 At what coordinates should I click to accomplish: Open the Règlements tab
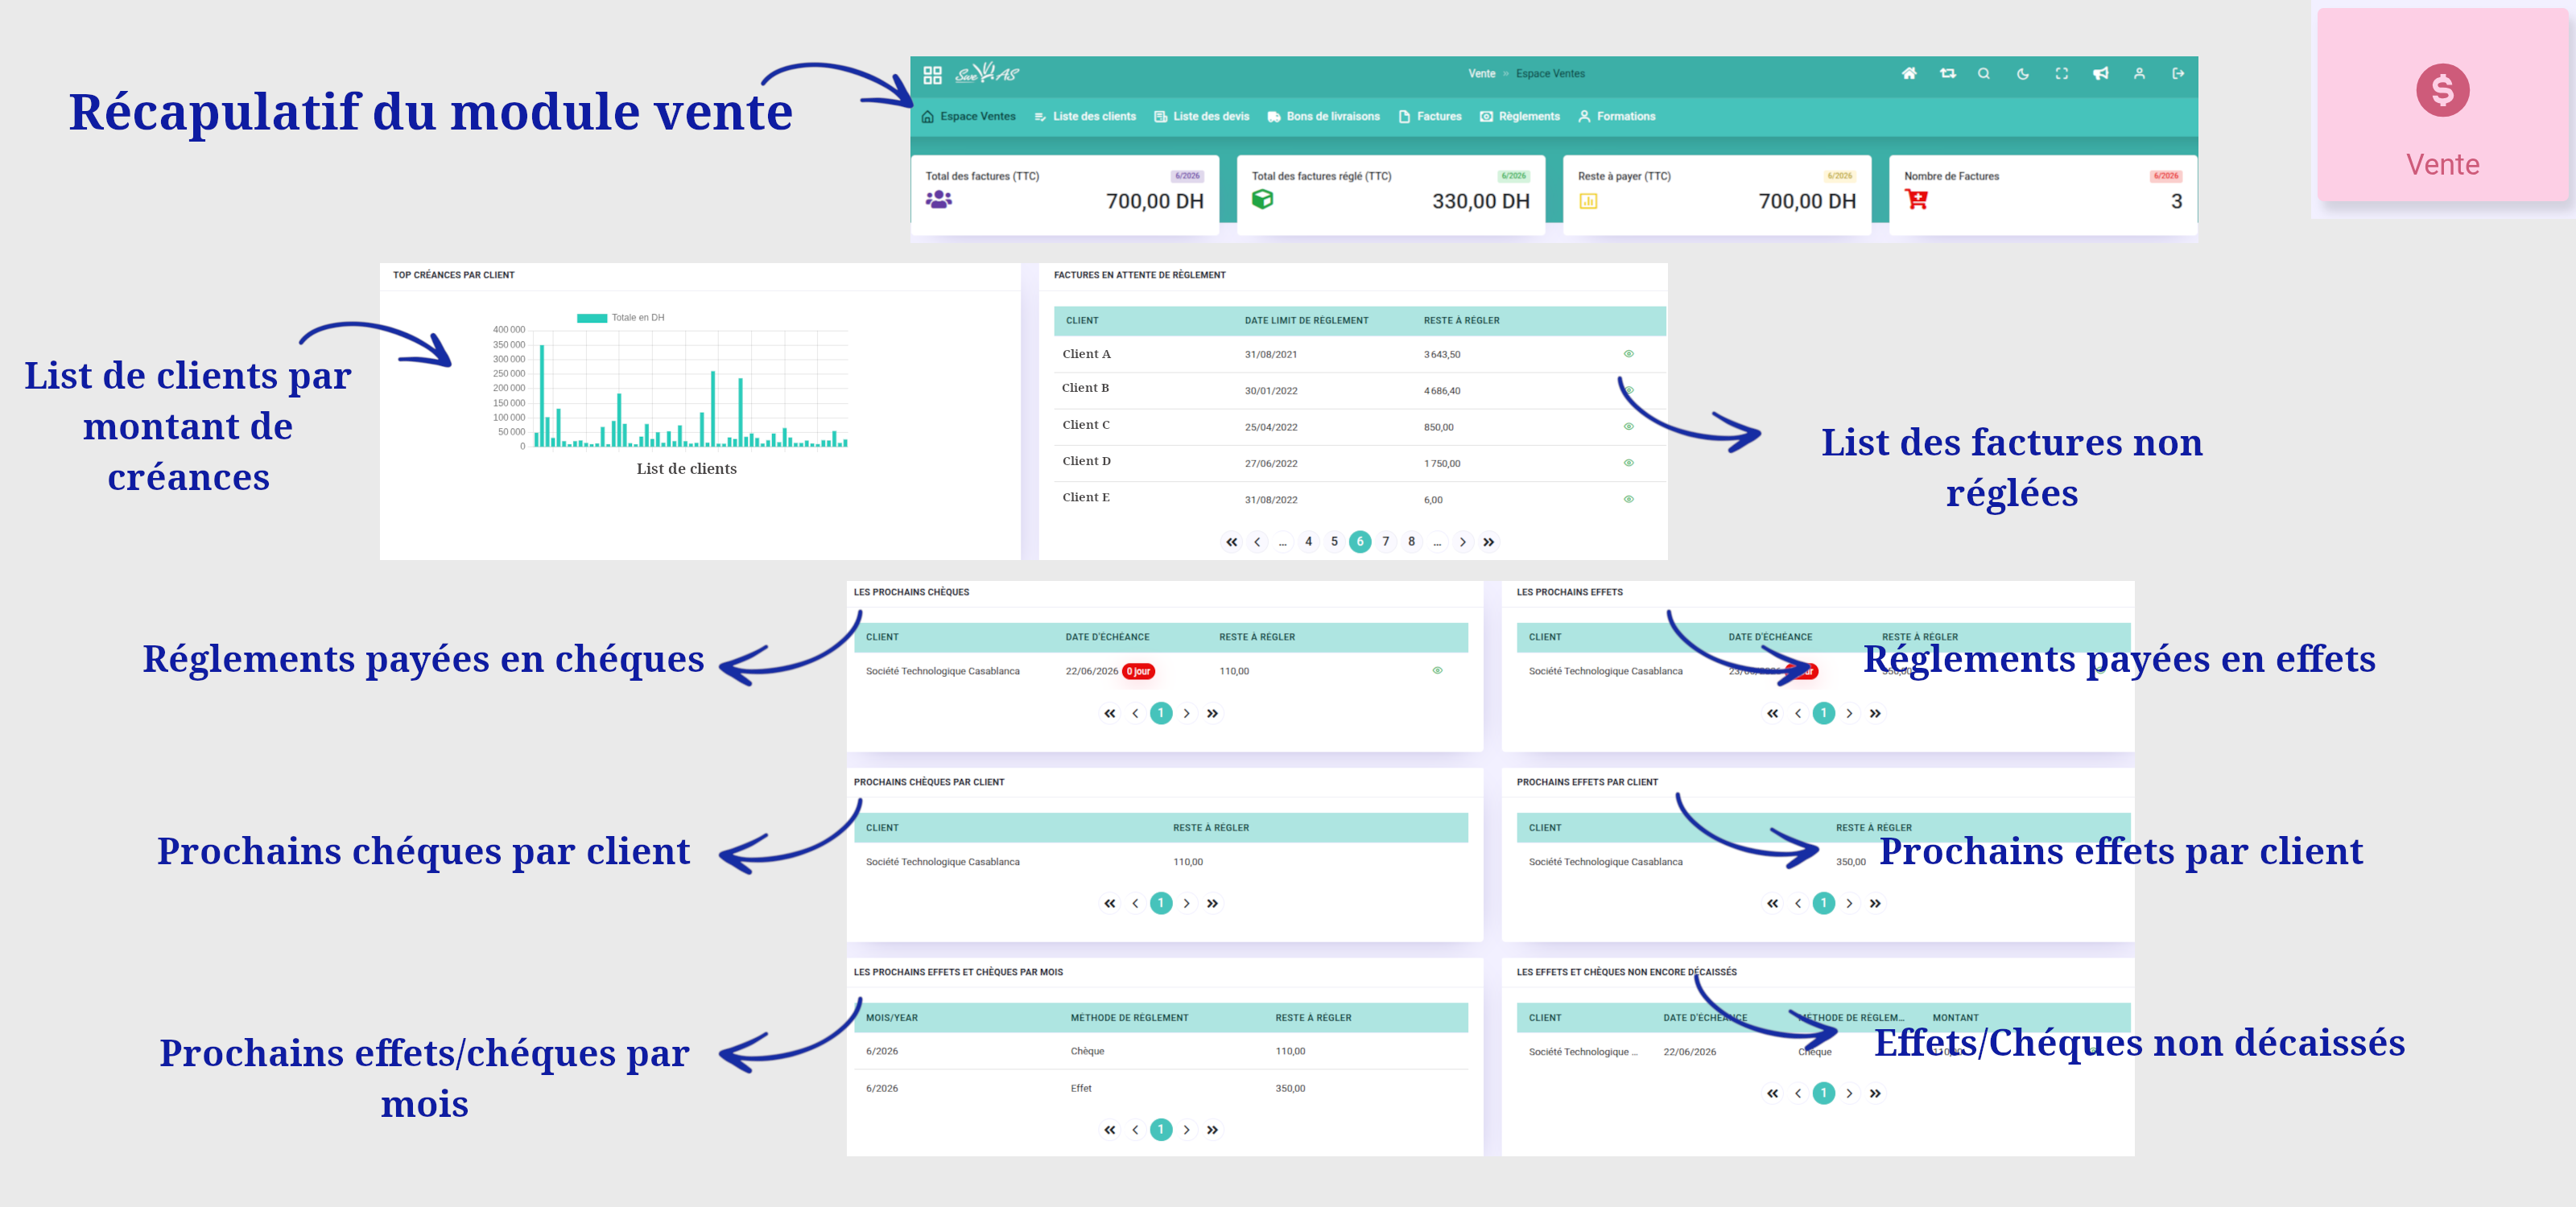coord(1520,116)
